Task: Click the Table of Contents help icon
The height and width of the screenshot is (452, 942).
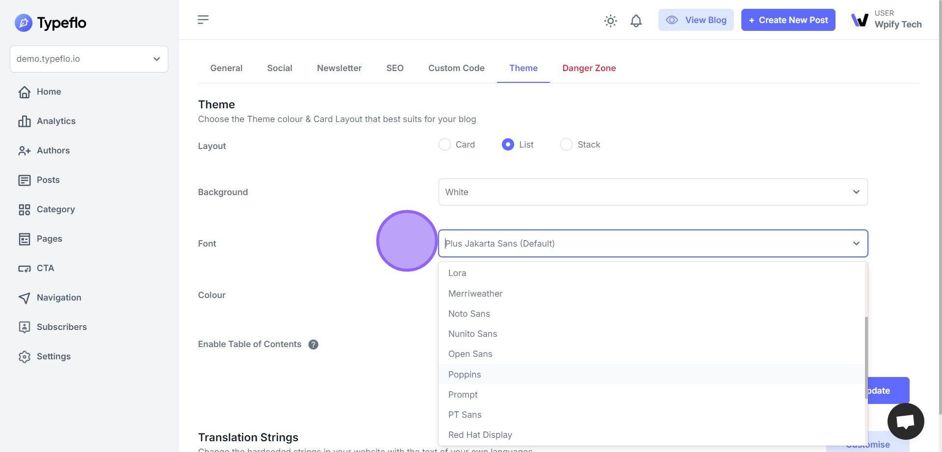Action: [313, 345]
